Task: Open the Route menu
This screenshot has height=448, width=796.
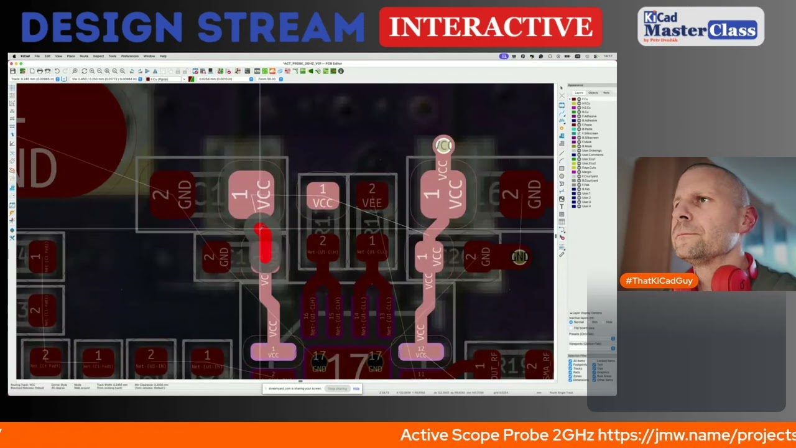Action: pyautogui.click(x=84, y=56)
